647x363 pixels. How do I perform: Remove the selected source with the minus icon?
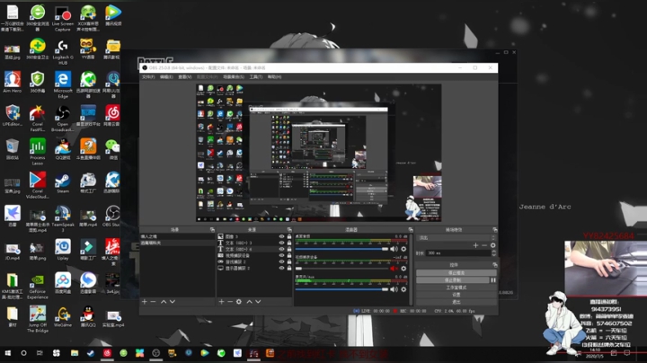tap(230, 302)
